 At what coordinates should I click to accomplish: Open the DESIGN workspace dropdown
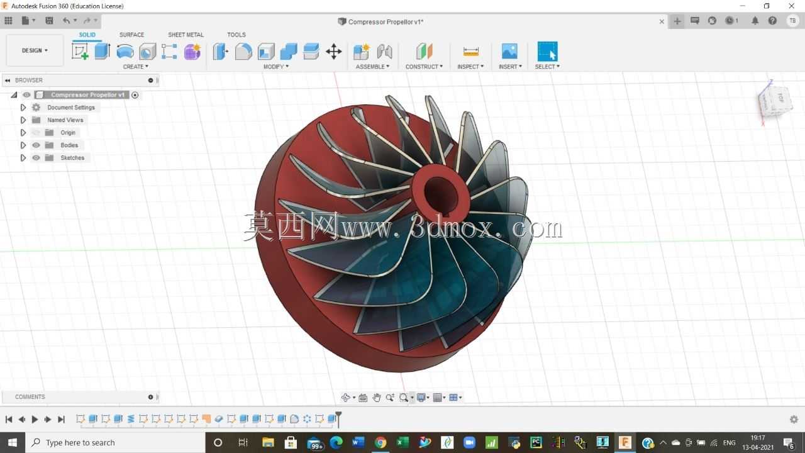[x=35, y=50]
